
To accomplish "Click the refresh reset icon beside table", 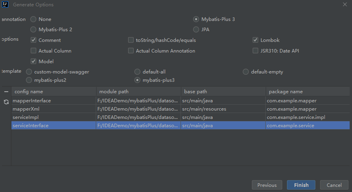I will point(6,102).
